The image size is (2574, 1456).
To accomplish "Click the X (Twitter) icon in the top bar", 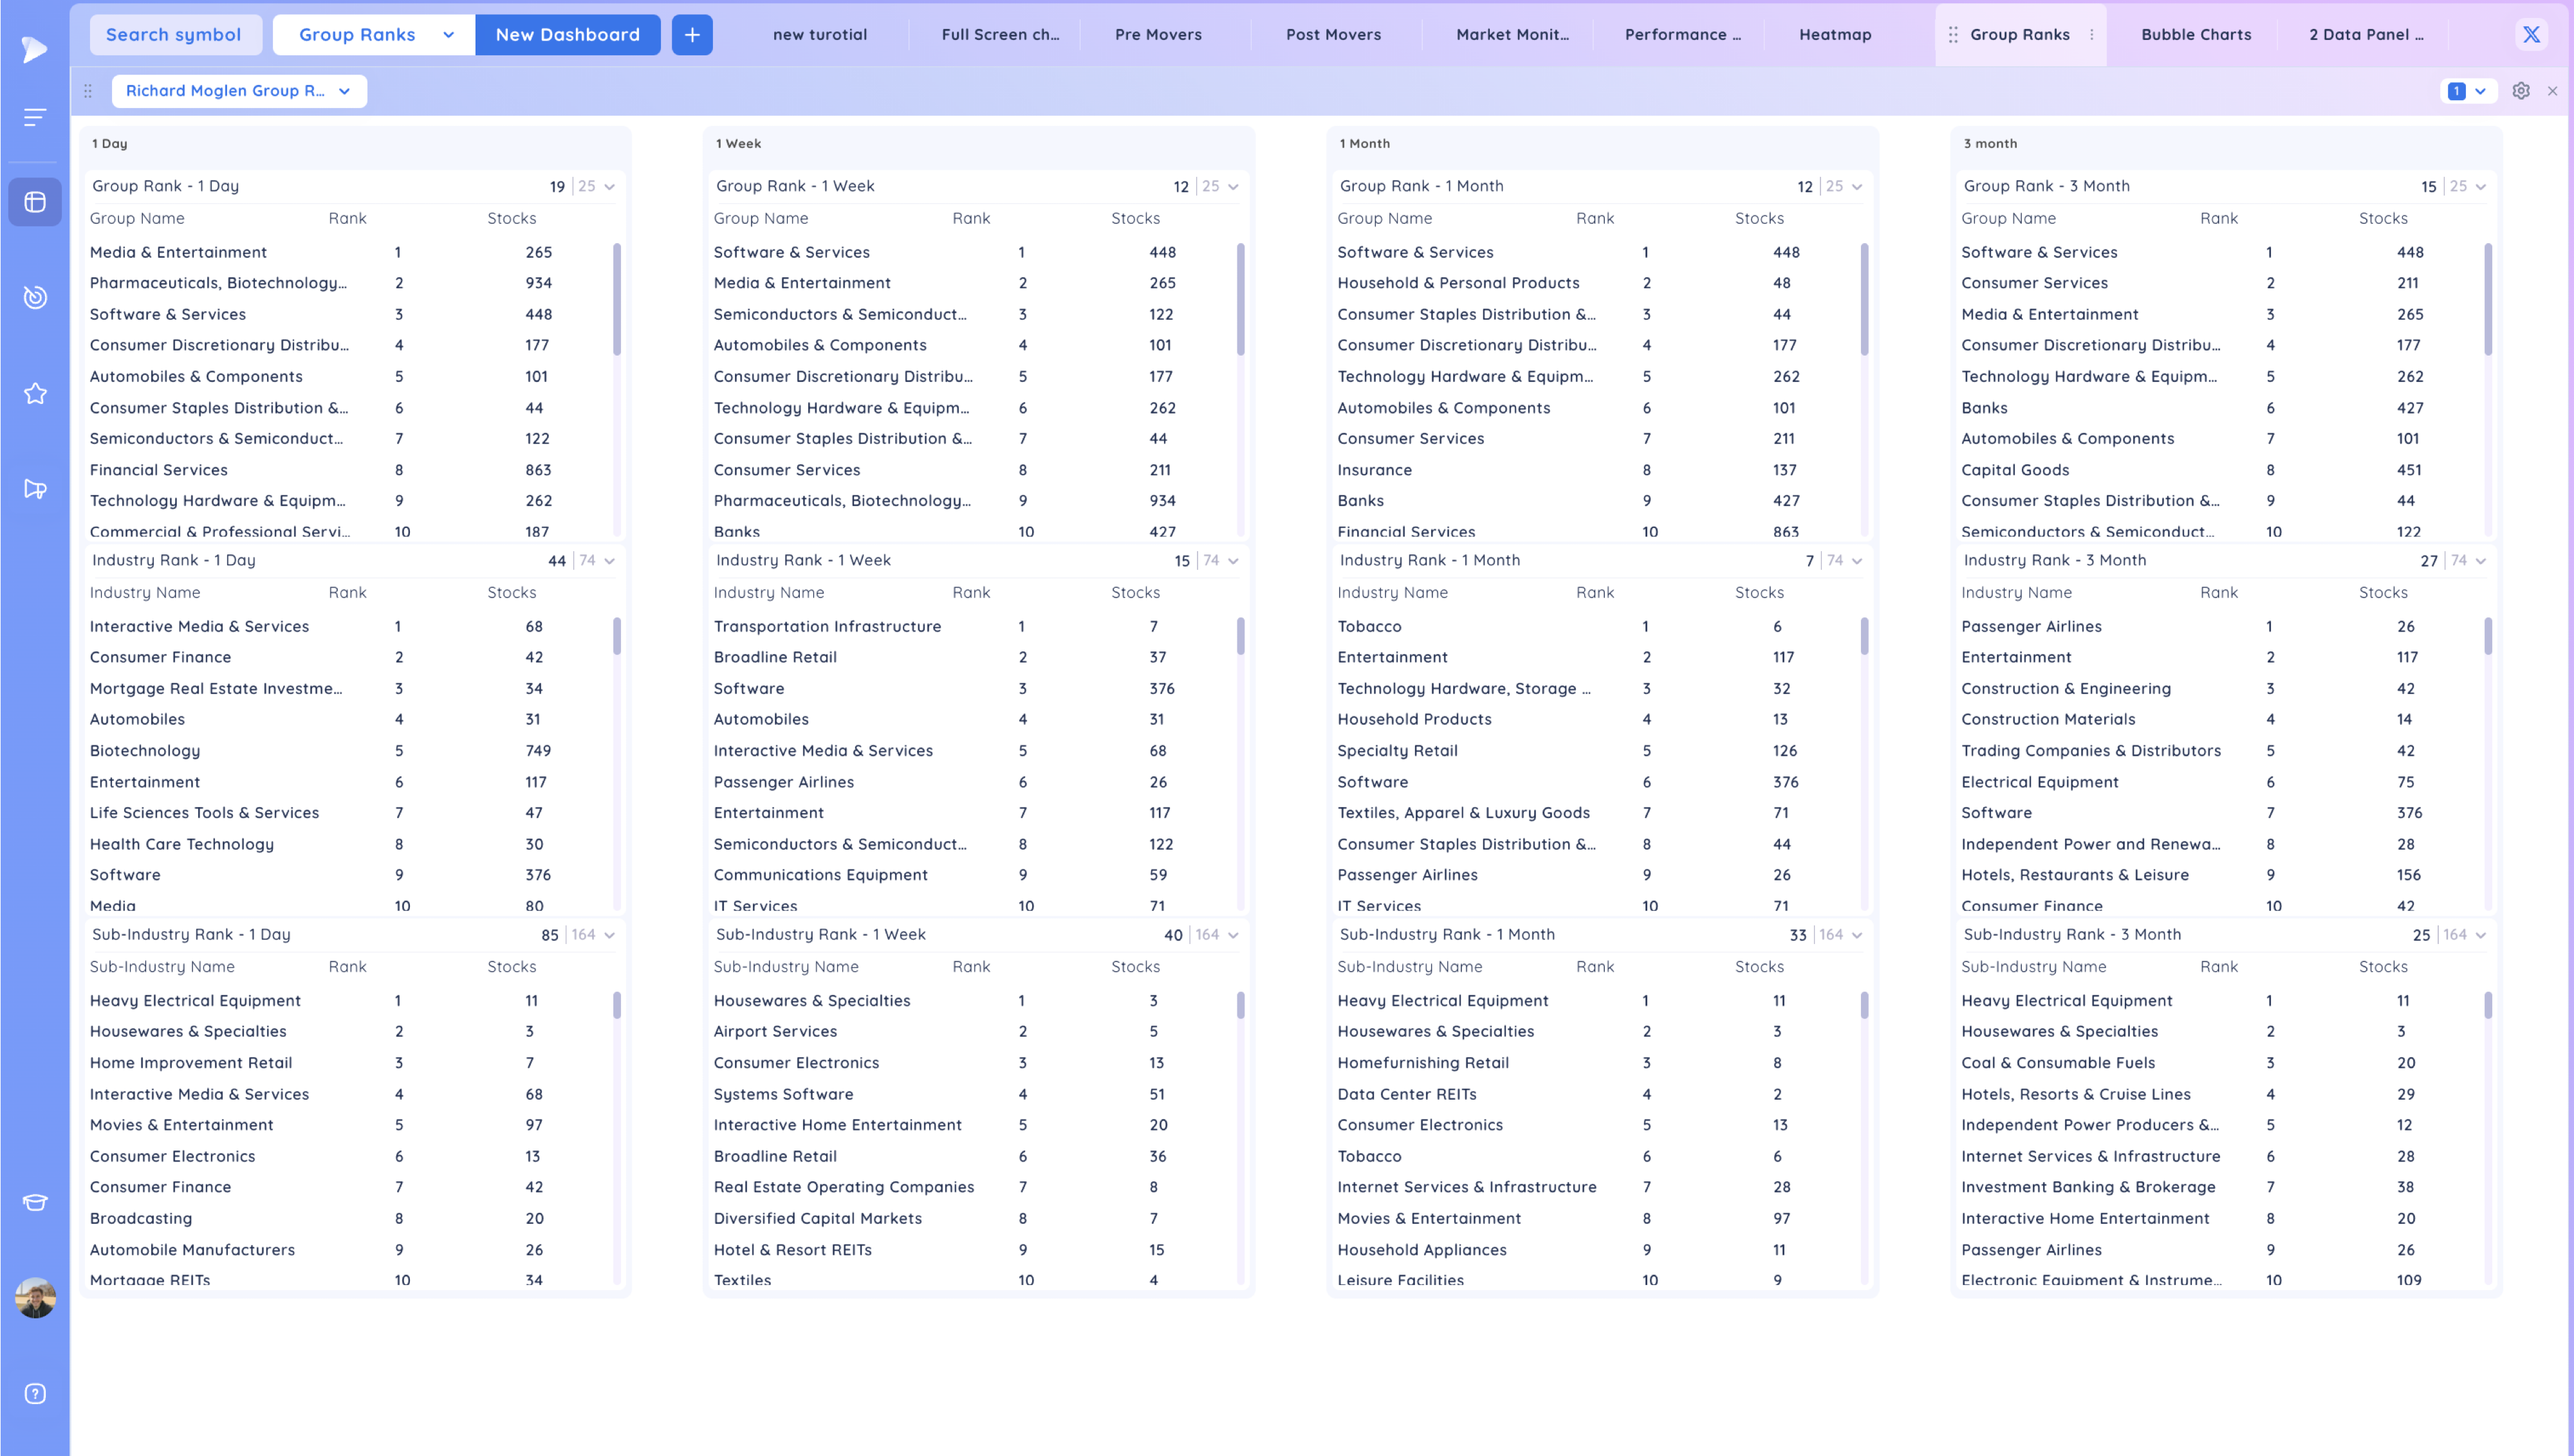I will (x=2531, y=35).
